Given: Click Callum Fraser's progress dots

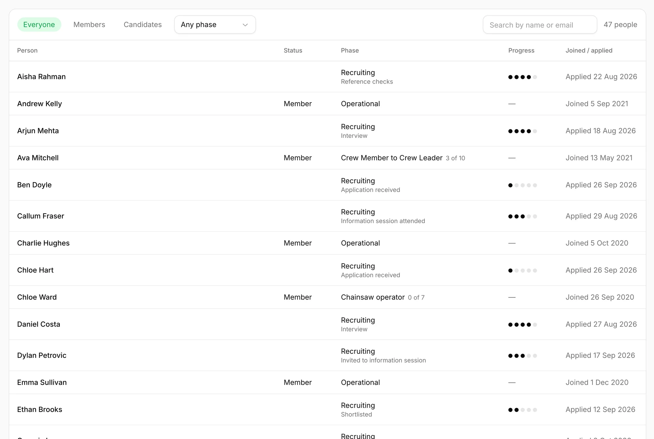Looking at the screenshot, I should pos(523,216).
